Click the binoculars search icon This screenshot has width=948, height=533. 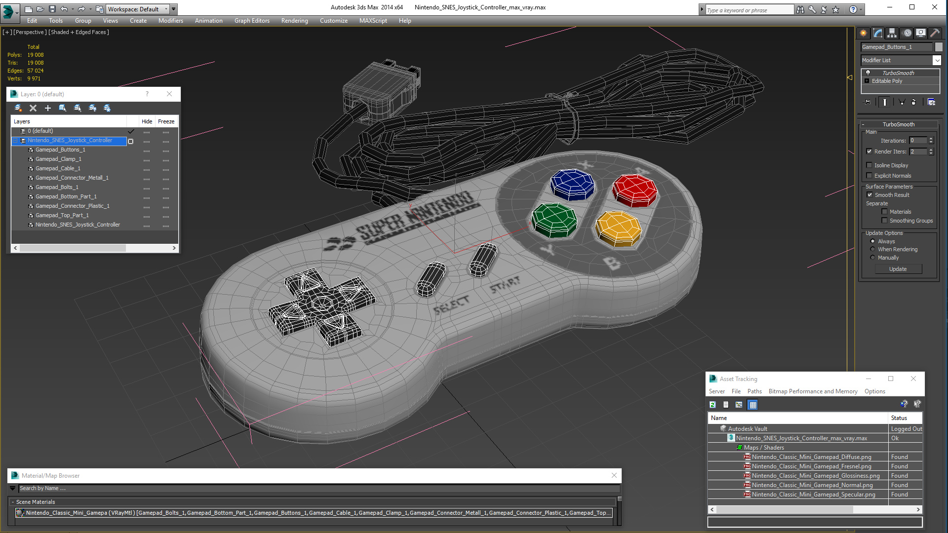tap(800, 9)
